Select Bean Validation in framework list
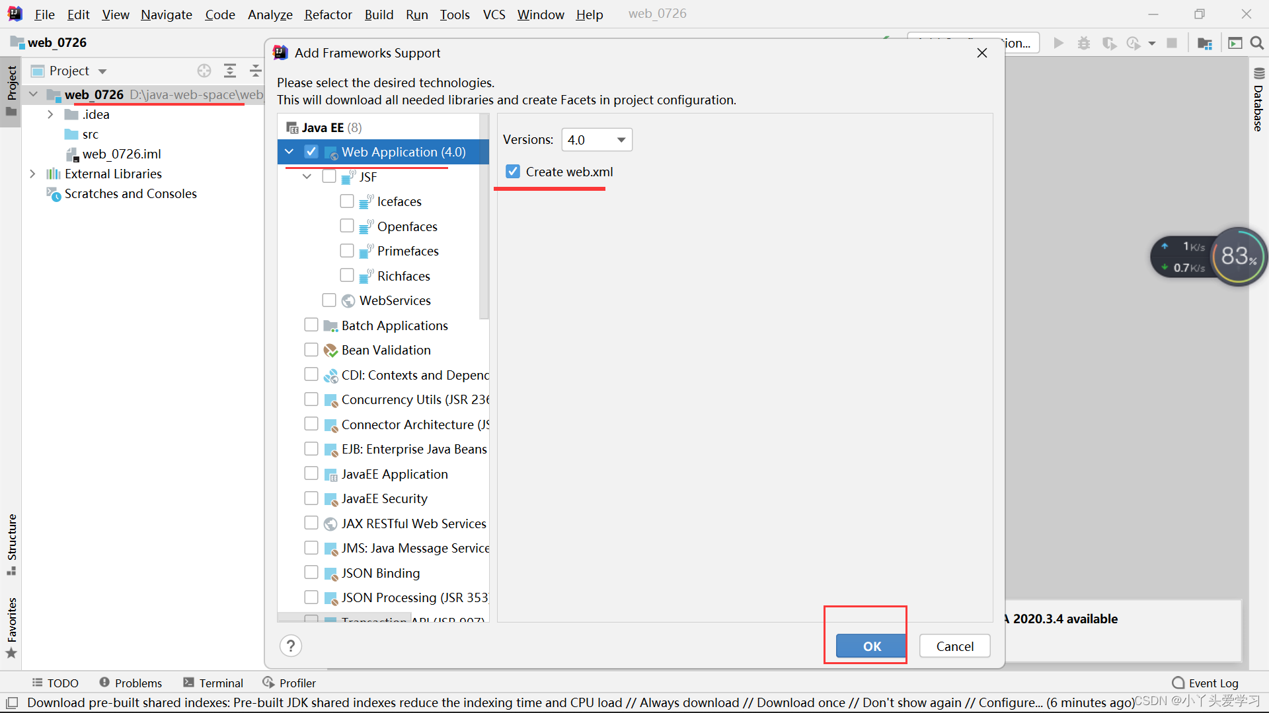1269x713 pixels. pos(386,350)
